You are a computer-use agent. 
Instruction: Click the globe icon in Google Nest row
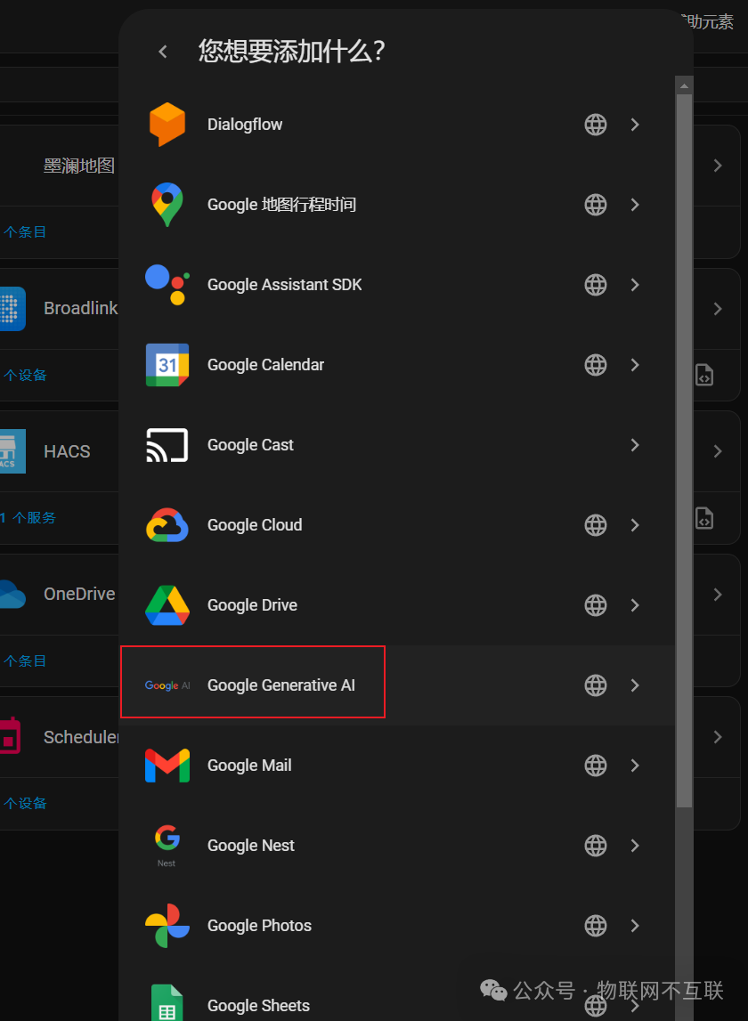coord(596,845)
